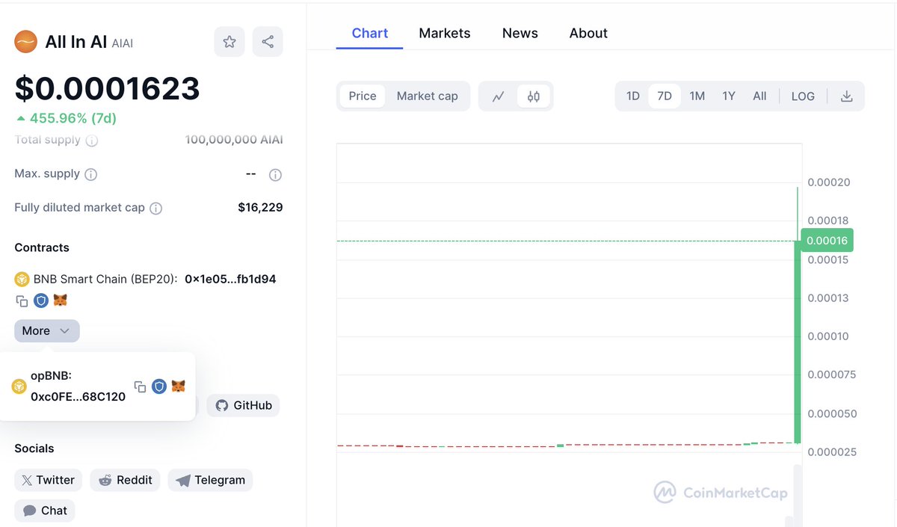
Task: Click BEP20 address 0×1e05...fb1d94
Action: (230, 280)
